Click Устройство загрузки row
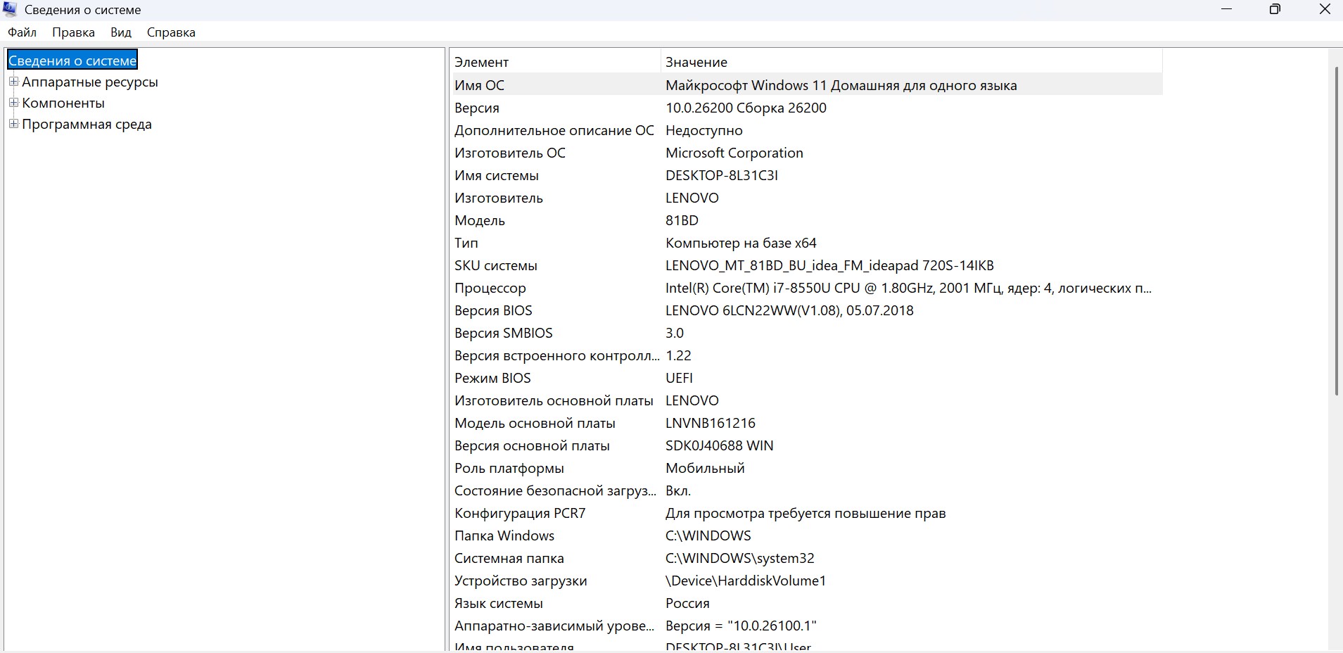Screen dimensions: 1343x653 coord(807,581)
